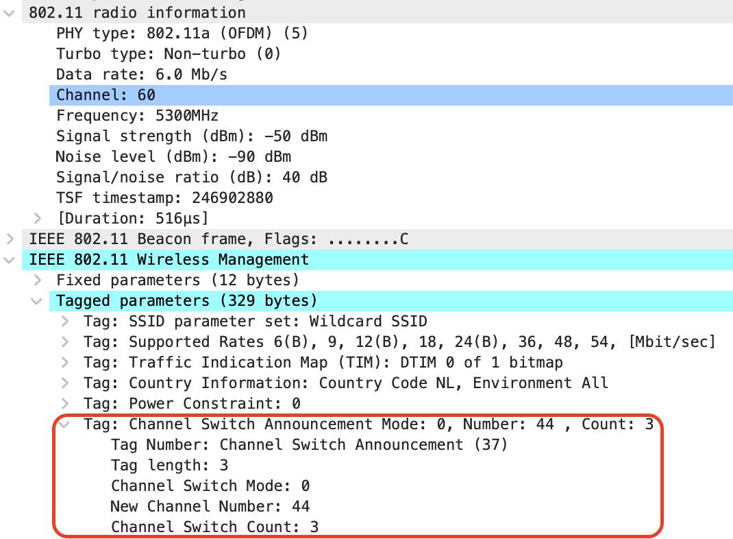Expand the Duration: 516µs field
The width and height of the screenshot is (733, 539).
(38, 218)
